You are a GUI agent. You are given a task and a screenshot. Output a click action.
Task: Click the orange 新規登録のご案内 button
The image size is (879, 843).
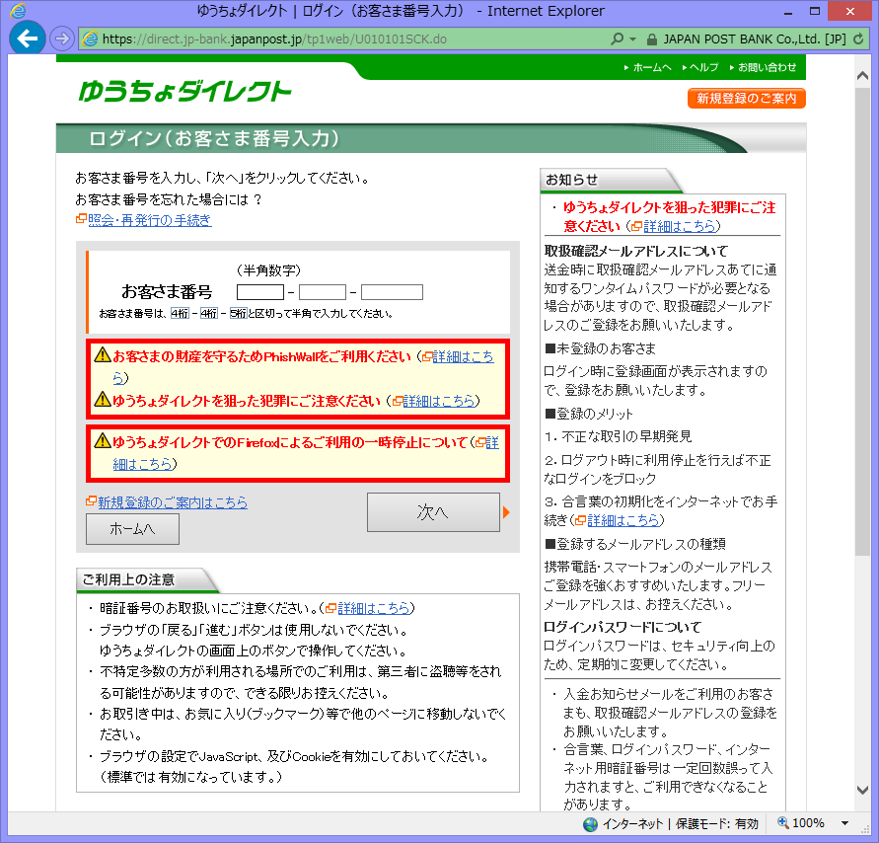click(x=746, y=98)
